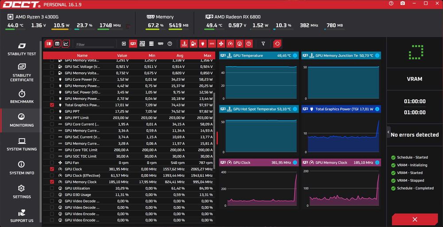Click the Total Graphics Power graph area

[x=343, y=136]
